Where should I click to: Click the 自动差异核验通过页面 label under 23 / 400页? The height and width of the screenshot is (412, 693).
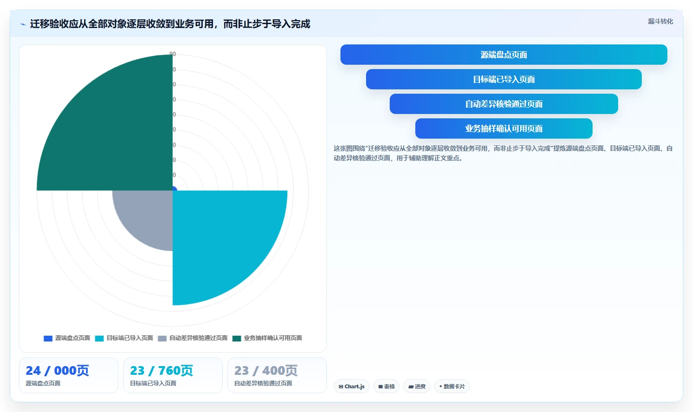[x=263, y=384]
